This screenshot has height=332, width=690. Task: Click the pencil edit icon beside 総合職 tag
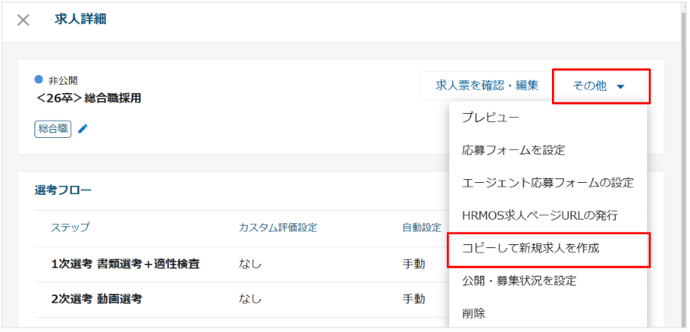83,129
